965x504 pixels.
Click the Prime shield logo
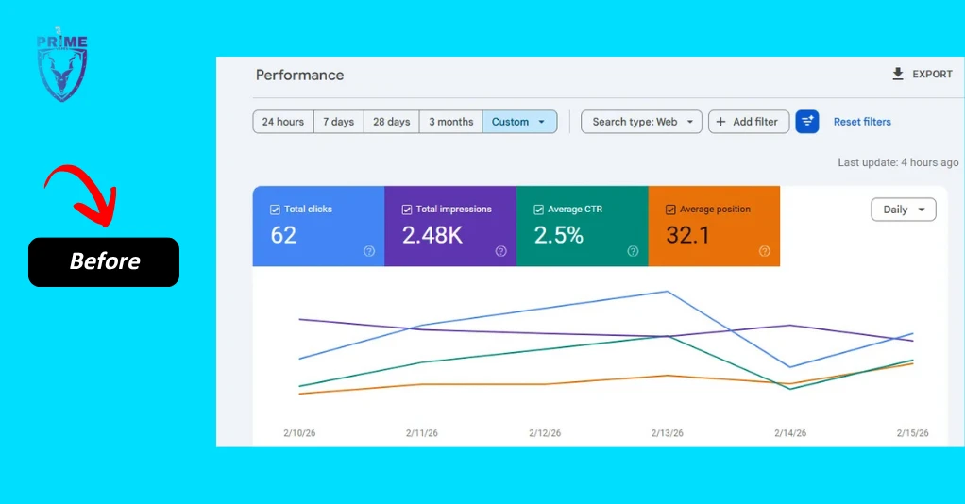61,66
